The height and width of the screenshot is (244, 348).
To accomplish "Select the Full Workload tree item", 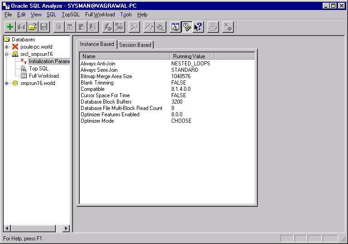I will click(x=43, y=76).
